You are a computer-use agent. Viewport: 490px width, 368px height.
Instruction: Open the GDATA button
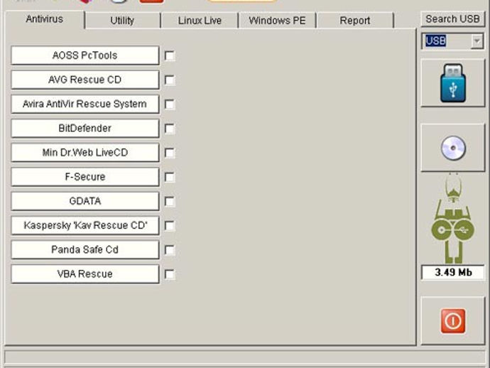click(x=85, y=201)
